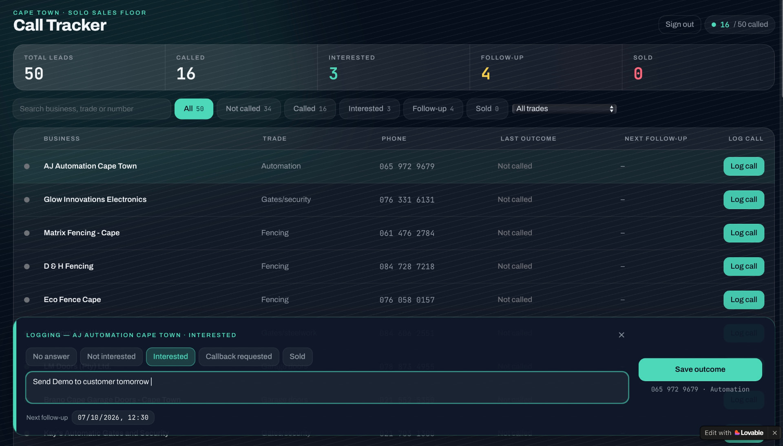Save outcome for the logged call
This screenshot has width=783, height=446.
[700, 369]
